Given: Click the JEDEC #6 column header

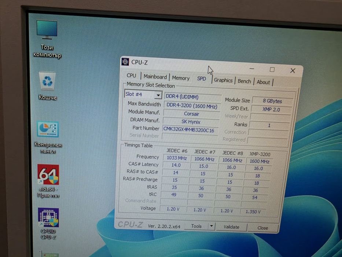Looking at the screenshot, I should [x=177, y=151].
